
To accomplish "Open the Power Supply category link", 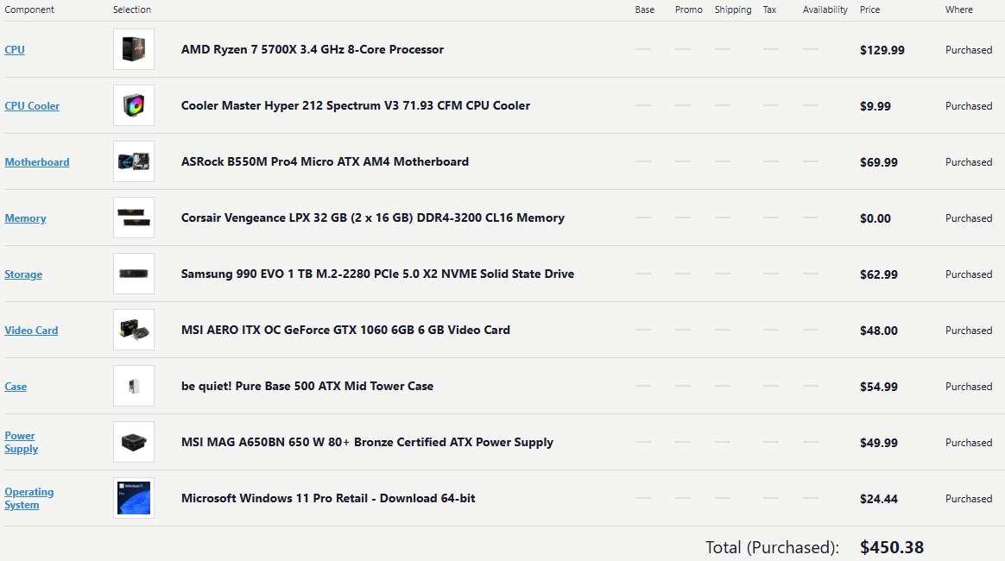I will pyautogui.click(x=21, y=442).
